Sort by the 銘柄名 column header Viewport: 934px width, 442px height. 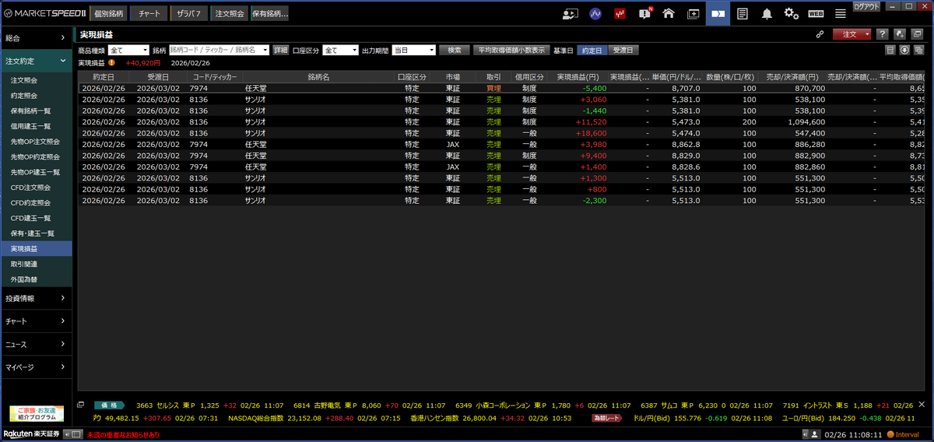(x=318, y=78)
